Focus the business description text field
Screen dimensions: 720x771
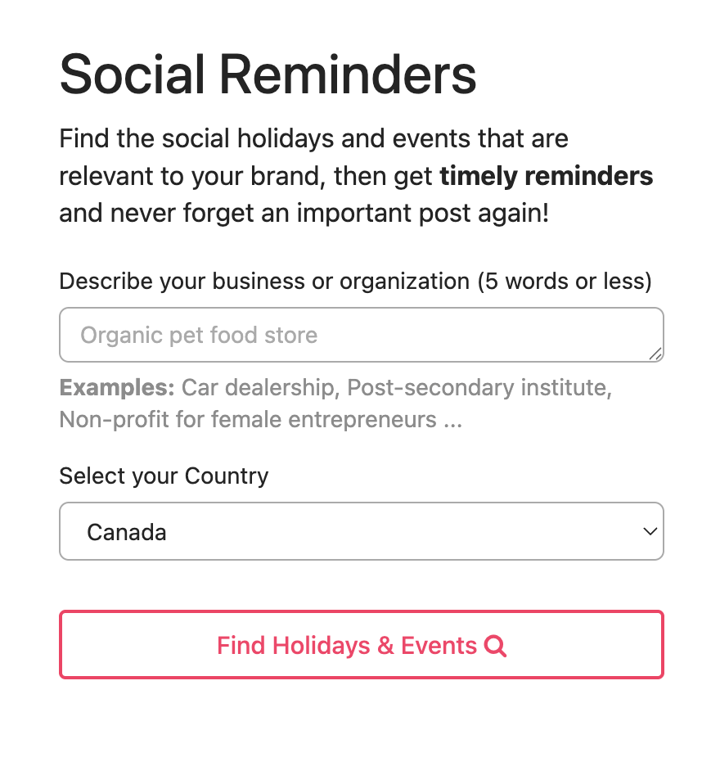(x=362, y=335)
